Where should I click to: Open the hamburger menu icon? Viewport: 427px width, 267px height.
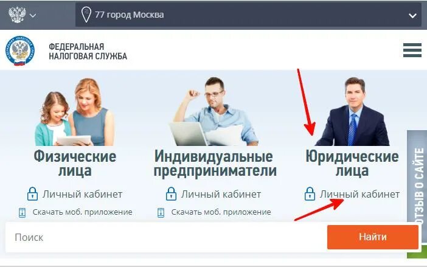point(412,50)
